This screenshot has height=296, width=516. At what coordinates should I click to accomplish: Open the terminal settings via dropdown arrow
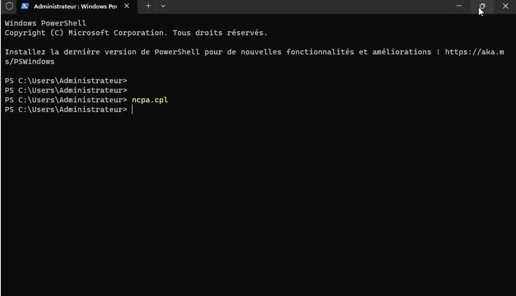pyautogui.click(x=163, y=6)
